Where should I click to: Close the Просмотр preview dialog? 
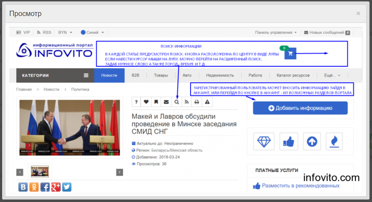[358, 14]
